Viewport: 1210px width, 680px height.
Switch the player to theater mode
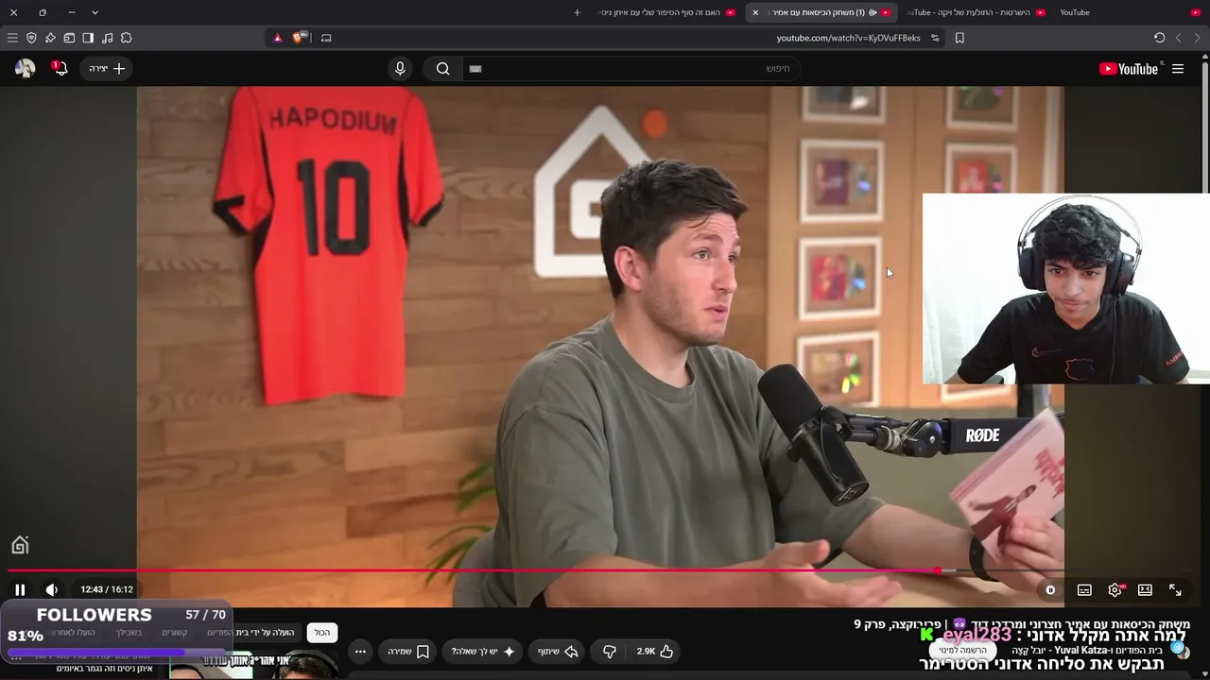point(1145,589)
